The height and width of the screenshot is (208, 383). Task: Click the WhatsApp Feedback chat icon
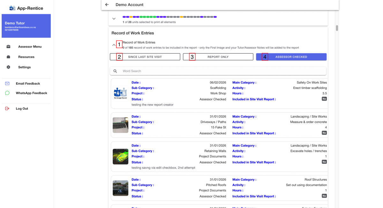(7, 93)
